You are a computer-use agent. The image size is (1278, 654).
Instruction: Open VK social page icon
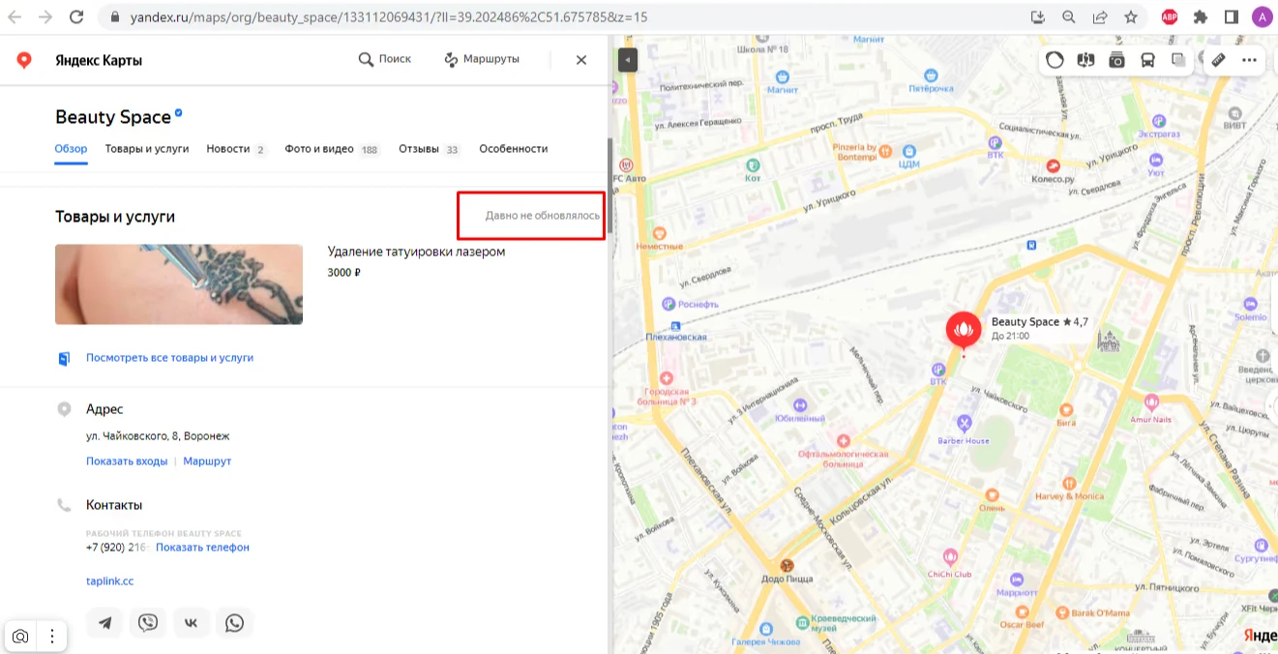pos(192,623)
